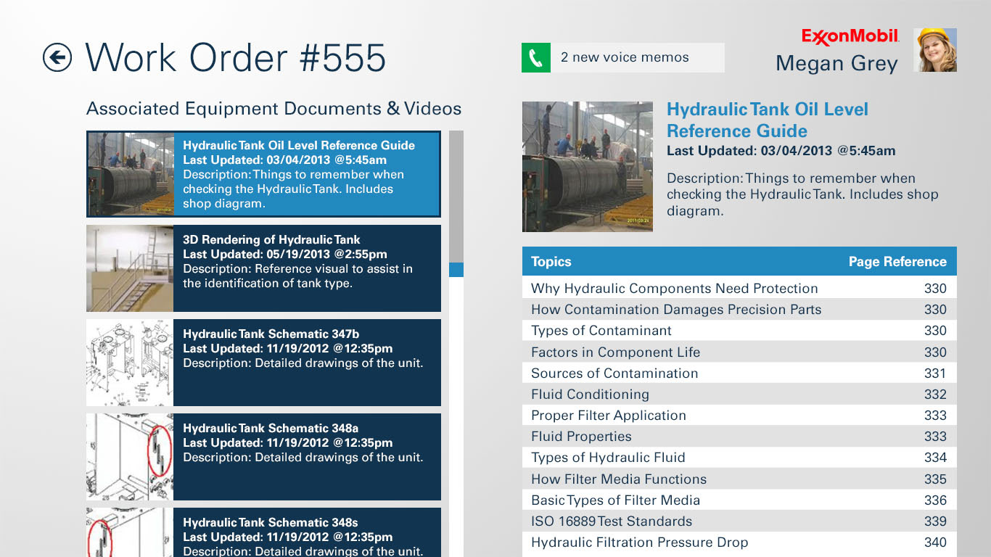Screen dimensions: 991x557
Task: Click the ExxonMobil logo
Action: pyautogui.click(x=850, y=37)
